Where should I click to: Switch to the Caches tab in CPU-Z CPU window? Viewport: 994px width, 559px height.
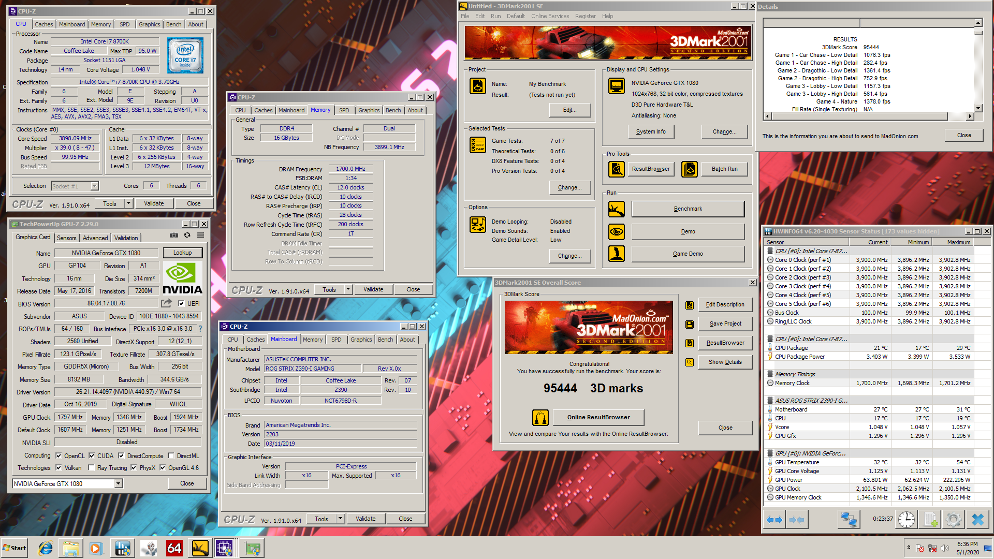tap(44, 24)
